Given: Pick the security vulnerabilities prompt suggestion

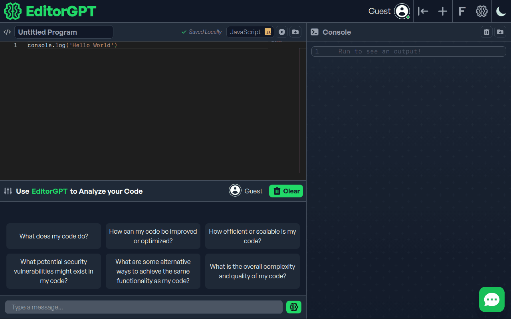Looking at the screenshot, I should tap(53, 271).
